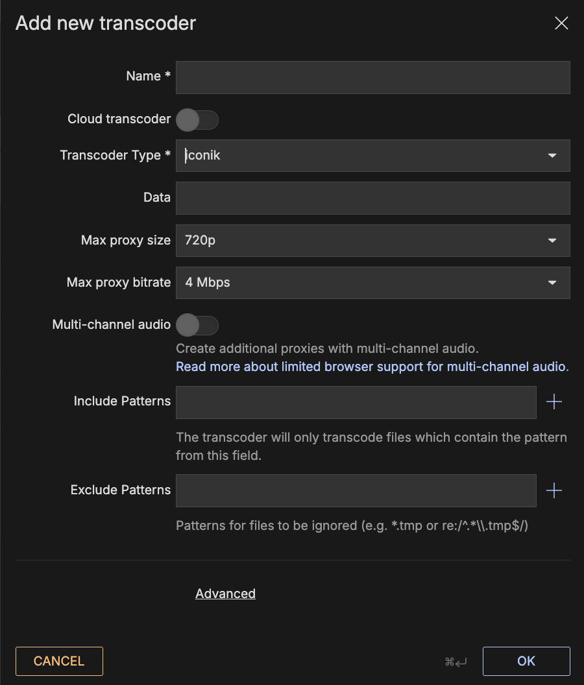Open Transcoder Type dropdown arrow
The image size is (584, 685).
(x=552, y=156)
